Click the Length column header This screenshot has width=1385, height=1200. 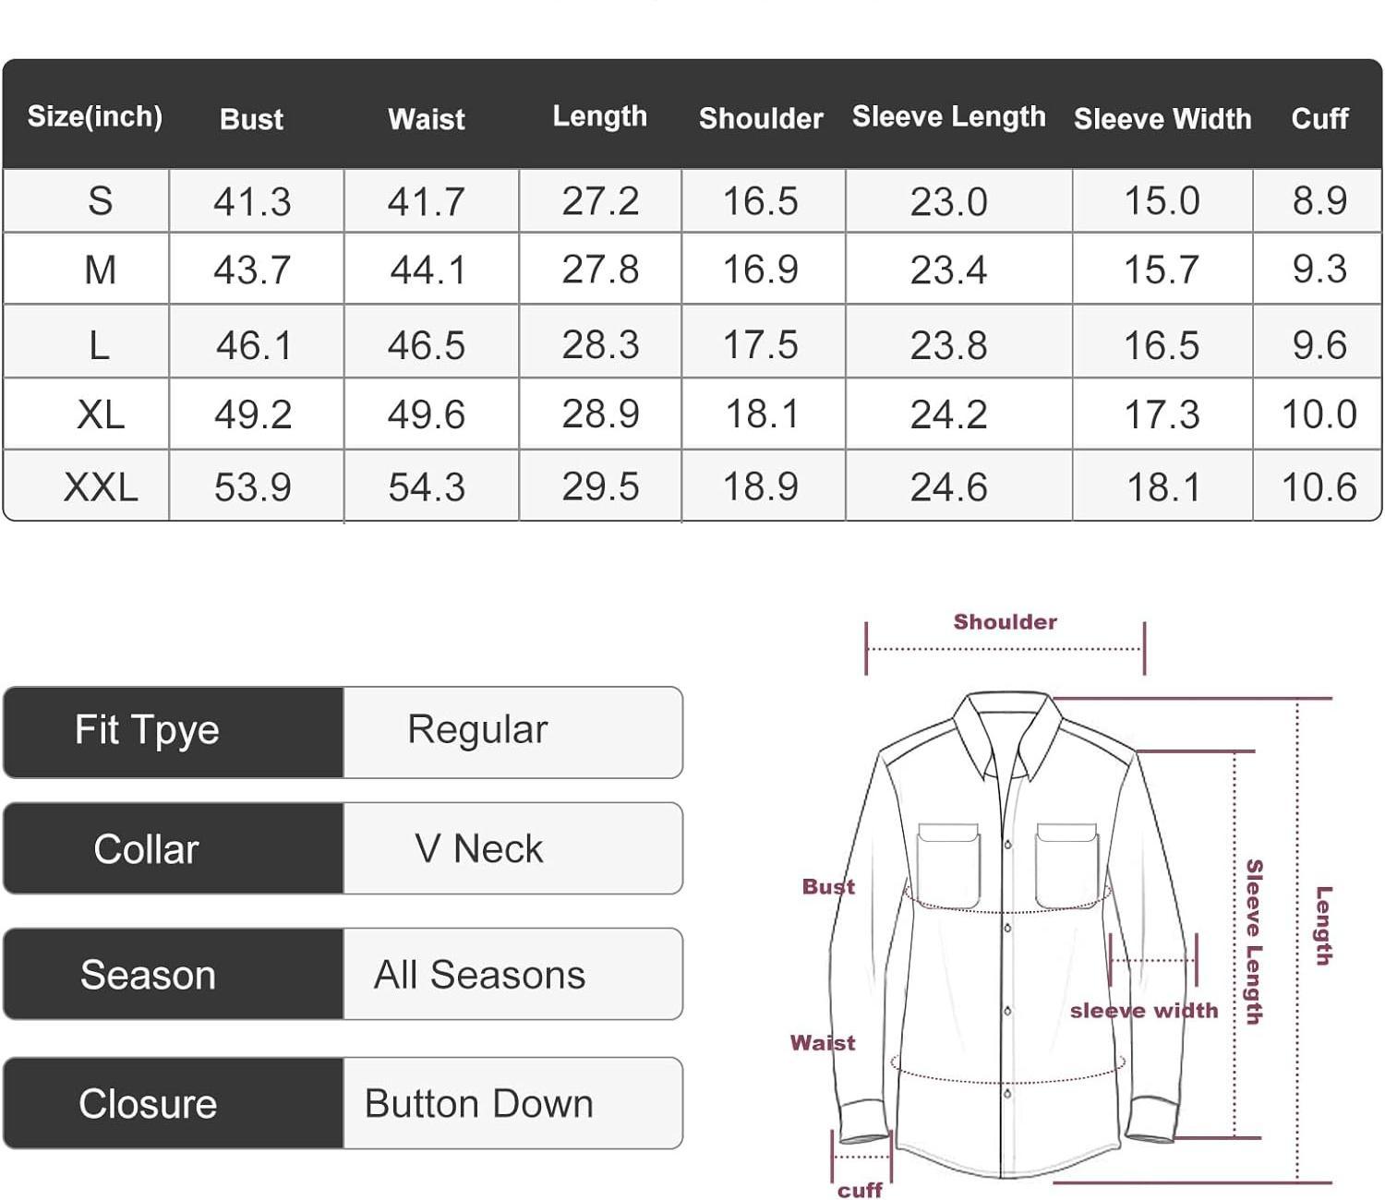coord(600,116)
